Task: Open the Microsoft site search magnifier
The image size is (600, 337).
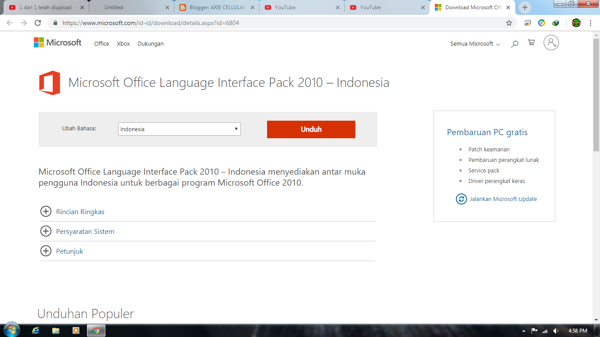Action: pos(515,43)
